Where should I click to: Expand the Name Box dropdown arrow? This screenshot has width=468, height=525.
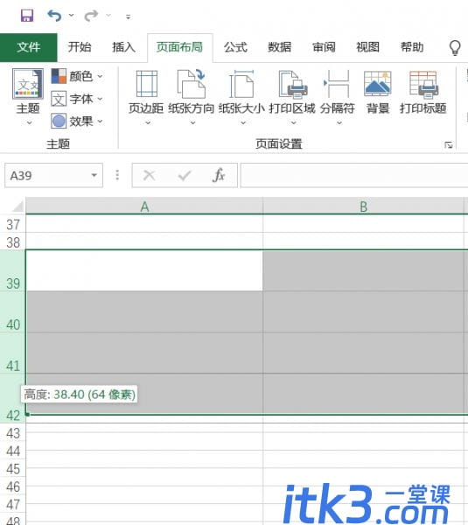94,176
